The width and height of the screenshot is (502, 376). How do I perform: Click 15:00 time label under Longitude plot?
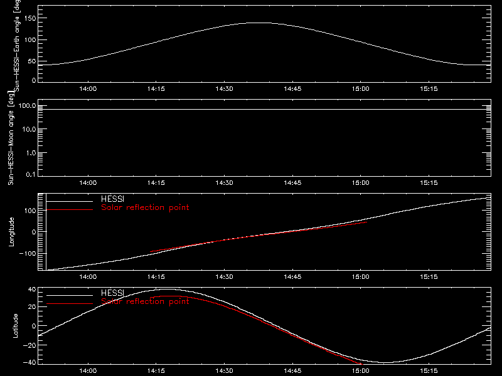tap(360, 277)
